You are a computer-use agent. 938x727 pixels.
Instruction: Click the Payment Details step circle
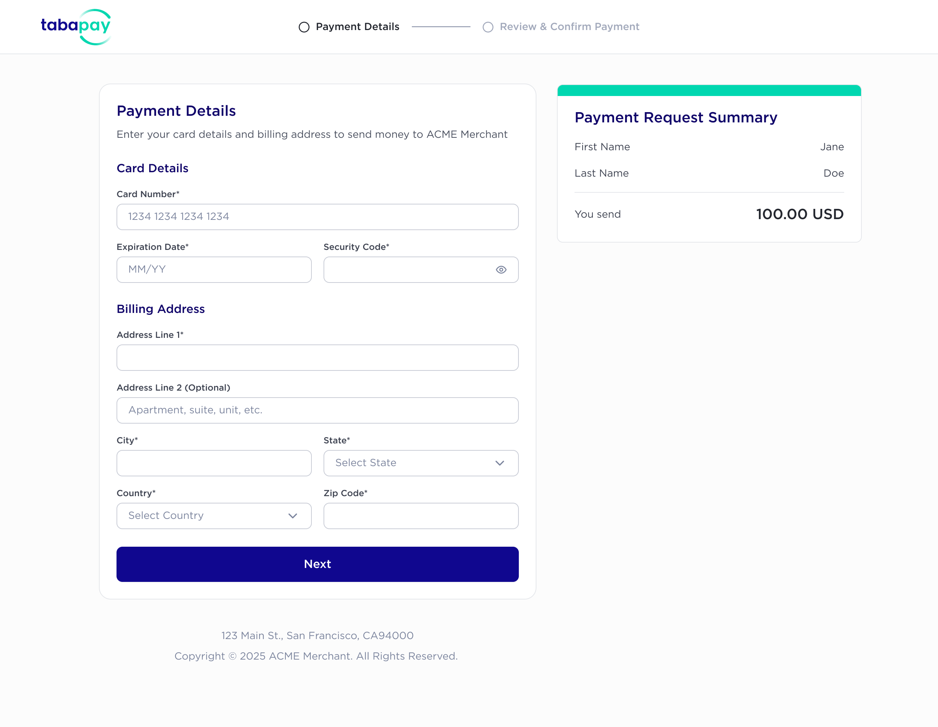304,27
